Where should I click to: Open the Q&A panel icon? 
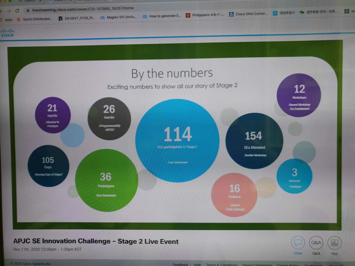(x=316, y=243)
